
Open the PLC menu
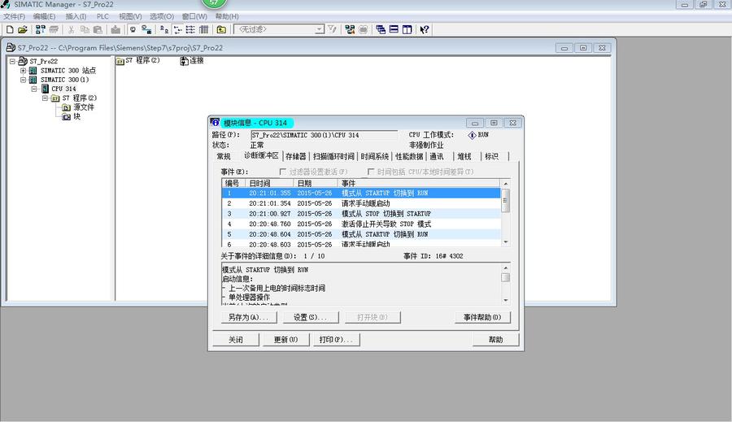click(102, 16)
